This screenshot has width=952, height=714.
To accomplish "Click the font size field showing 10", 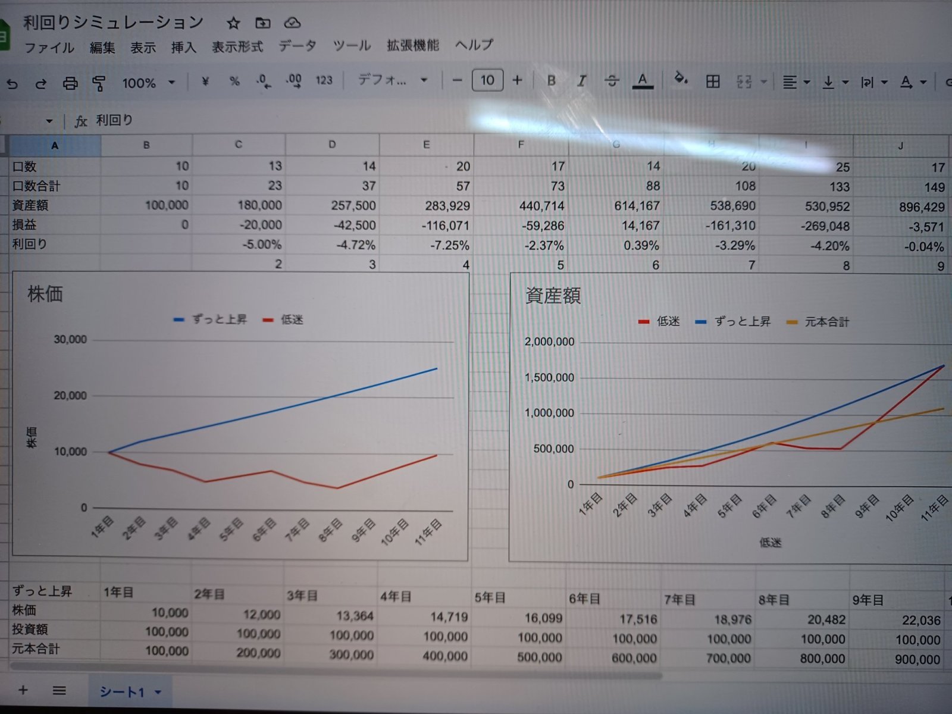I will pos(487,80).
